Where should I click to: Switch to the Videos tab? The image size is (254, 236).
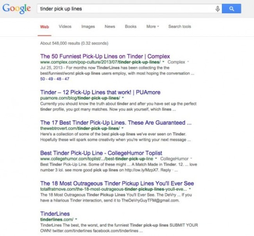point(65,27)
